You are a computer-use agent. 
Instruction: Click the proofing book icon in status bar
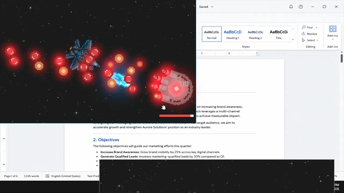tap(48, 176)
